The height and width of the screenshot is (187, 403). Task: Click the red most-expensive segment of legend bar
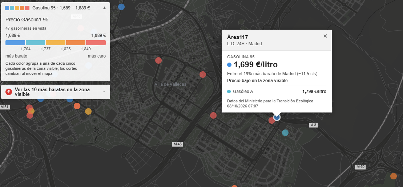point(96,42)
